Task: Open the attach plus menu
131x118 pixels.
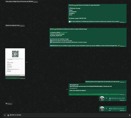Action: point(5,115)
